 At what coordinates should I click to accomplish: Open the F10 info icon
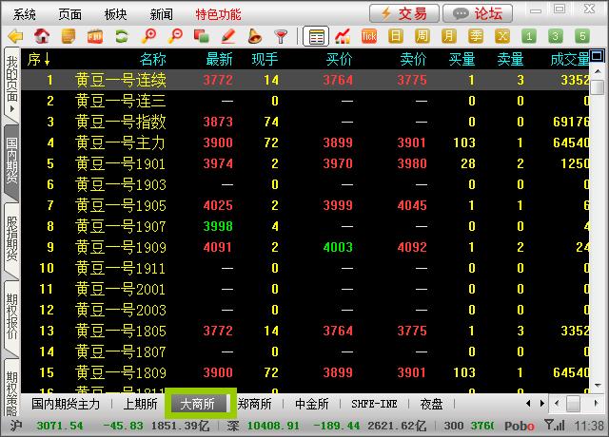[x=95, y=36]
